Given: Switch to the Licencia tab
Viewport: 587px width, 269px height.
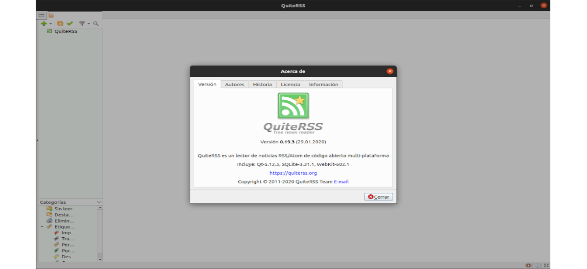Looking at the screenshot, I should pyautogui.click(x=291, y=85).
